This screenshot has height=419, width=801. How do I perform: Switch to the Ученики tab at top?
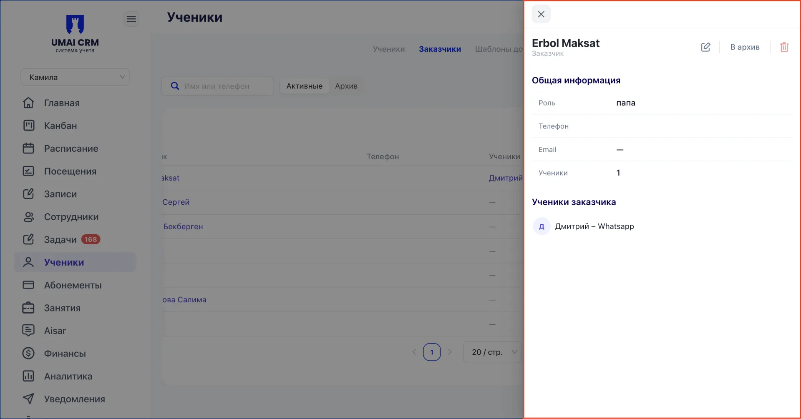pos(389,49)
